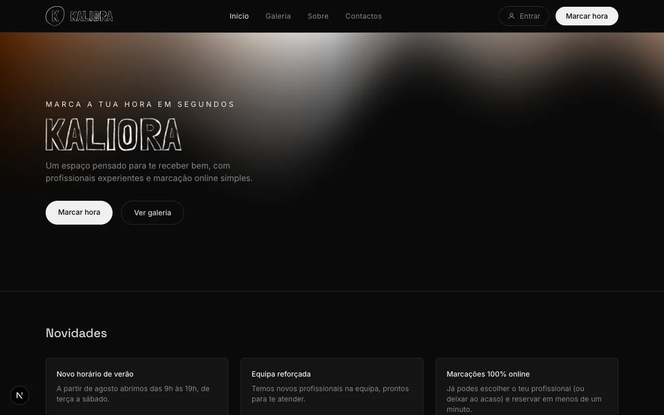
Task: Click the text "Já podes escolher o teu profissional"
Action: [x=508, y=389]
